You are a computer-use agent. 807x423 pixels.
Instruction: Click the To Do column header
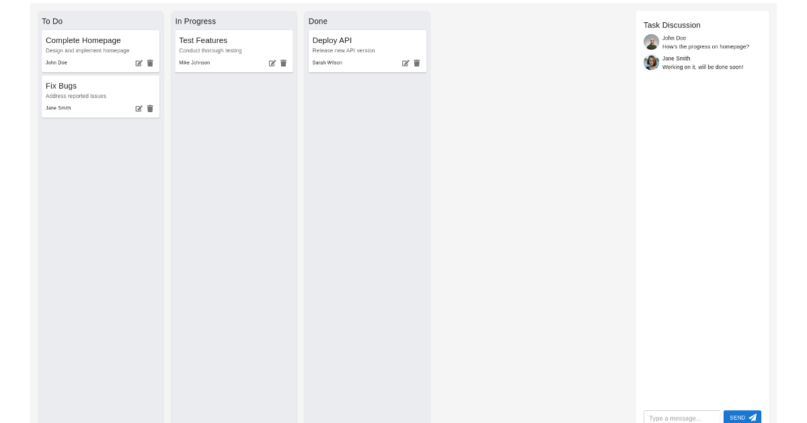(x=52, y=21)
